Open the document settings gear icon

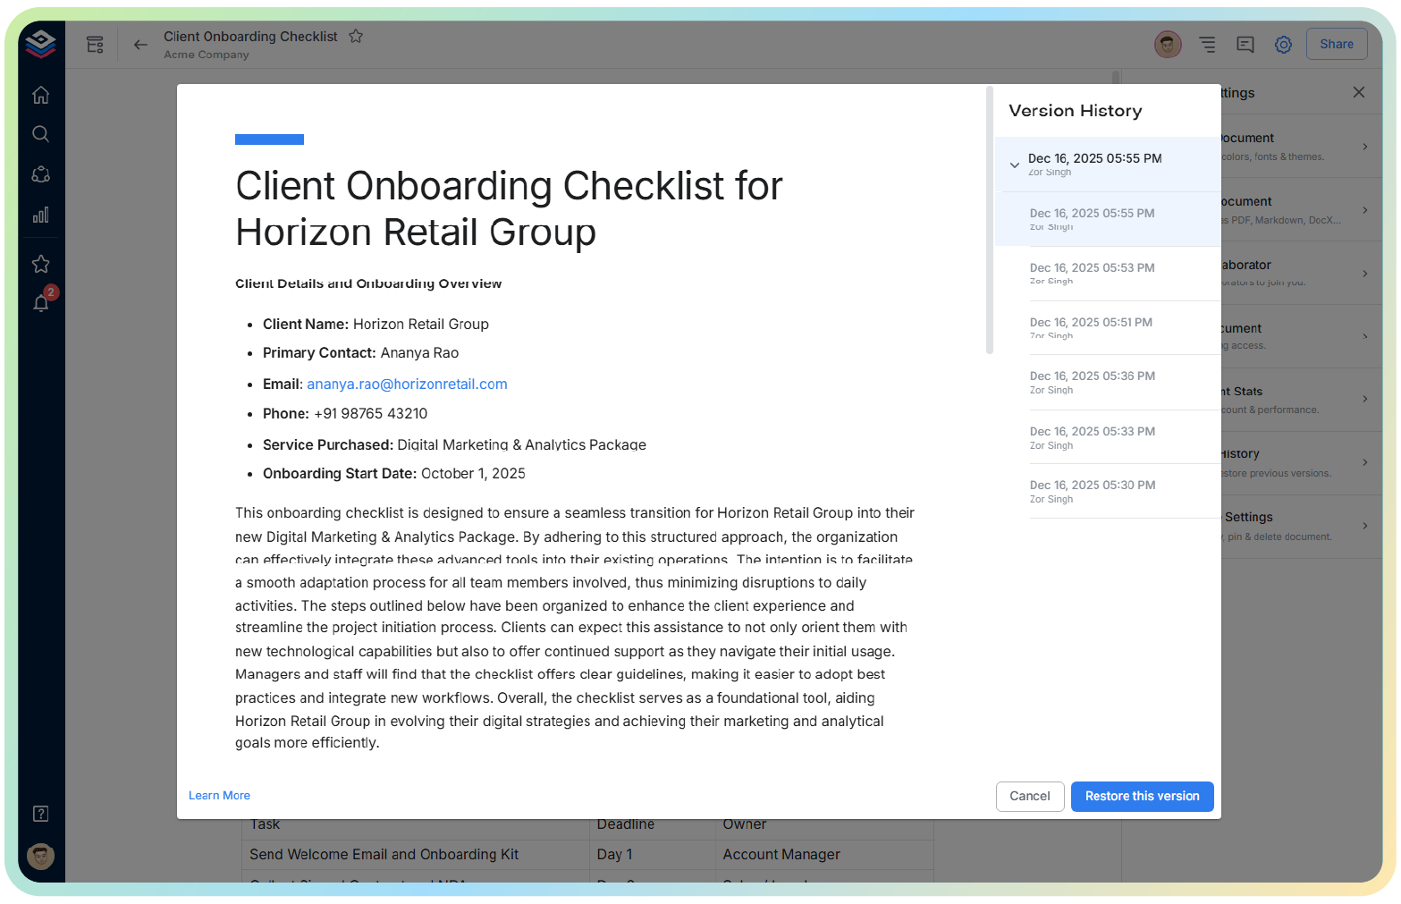pyautogui.click(x=1283, y=44)
